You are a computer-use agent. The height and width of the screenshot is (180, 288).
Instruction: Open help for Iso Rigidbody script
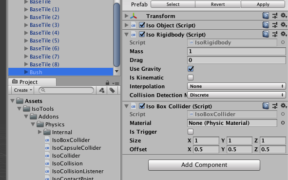[x=266, y=34]
